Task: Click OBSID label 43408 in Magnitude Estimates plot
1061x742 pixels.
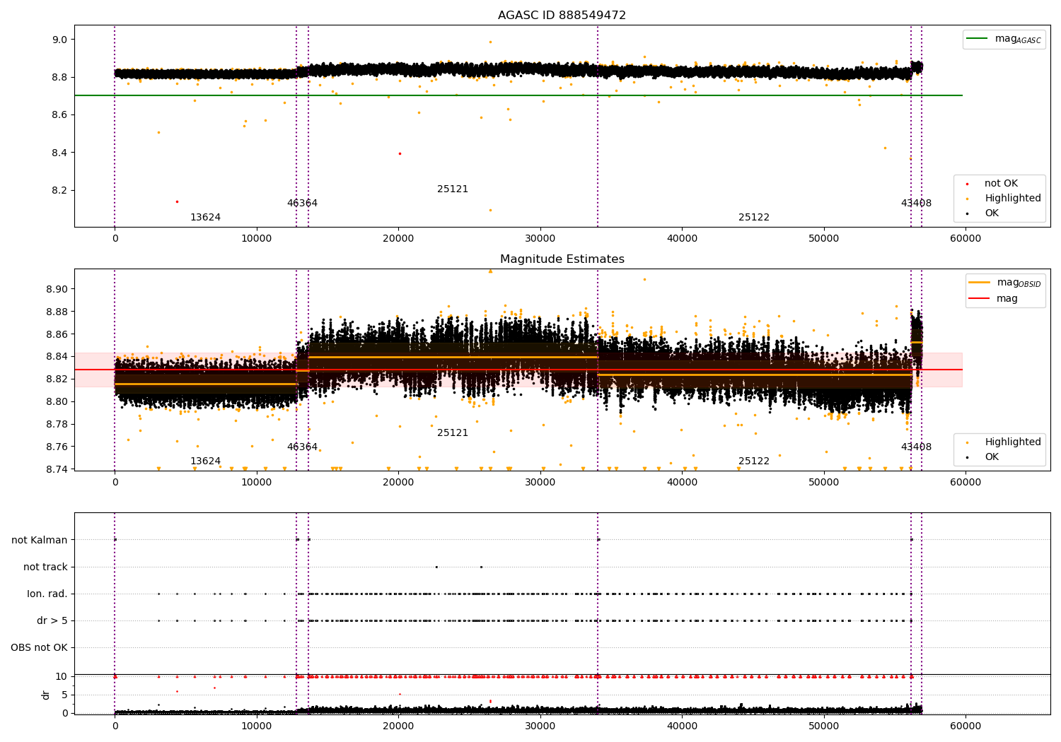Action: (916, 447)
